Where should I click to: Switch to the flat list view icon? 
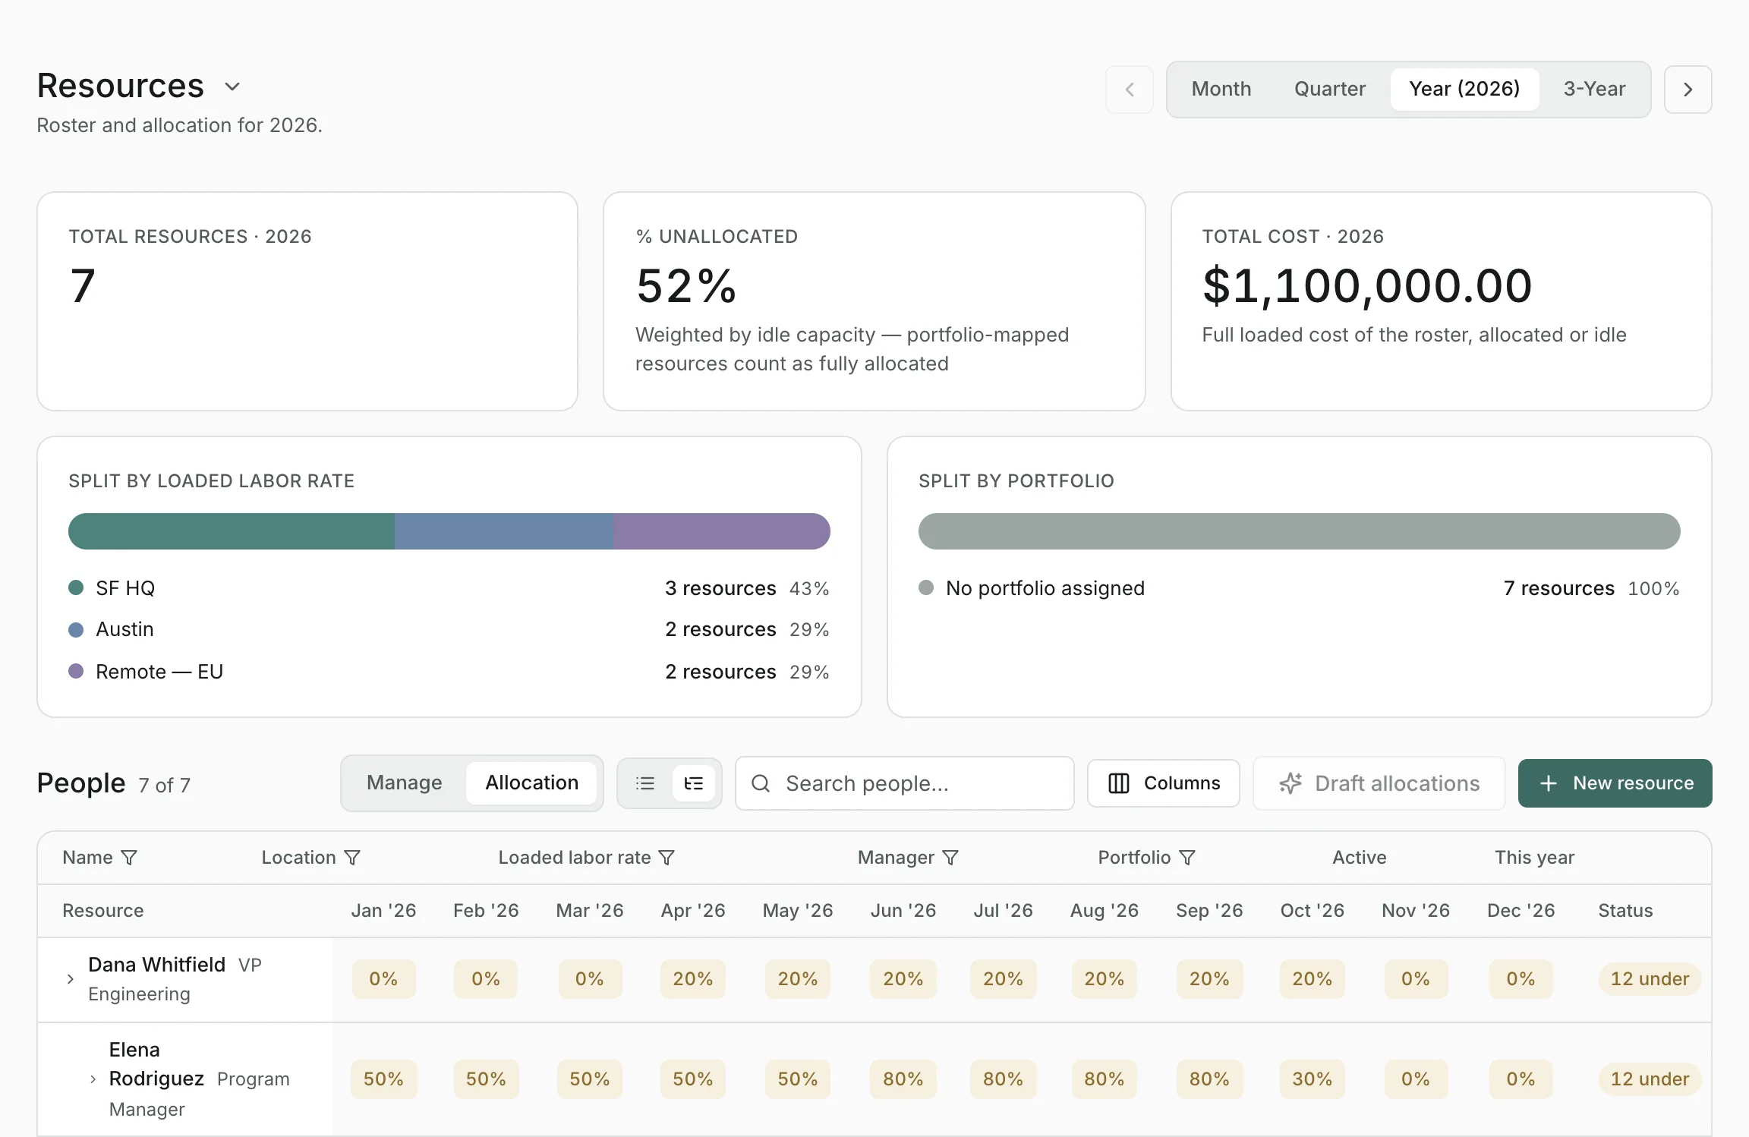coord(645,783)
